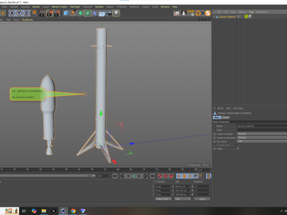Viewport: 287px width, 215px height.
Task: Open the array modeling objects icon
Action: click(x=87, y=13)
